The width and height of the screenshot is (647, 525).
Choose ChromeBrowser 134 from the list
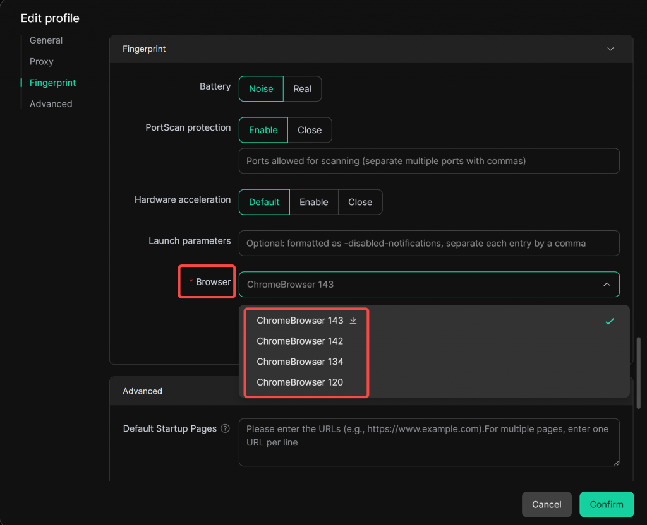(x=300, y=362)
